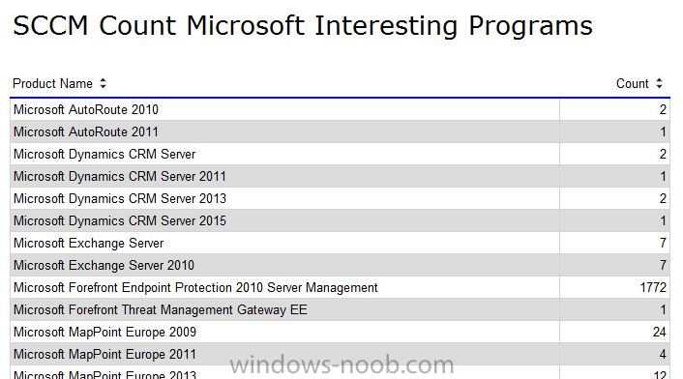Viewport: 683px width, 379px height.
Task: Select the Microsoft AutoRoute 2010 row
Action: pyautogui.click(x=340, y=109)
